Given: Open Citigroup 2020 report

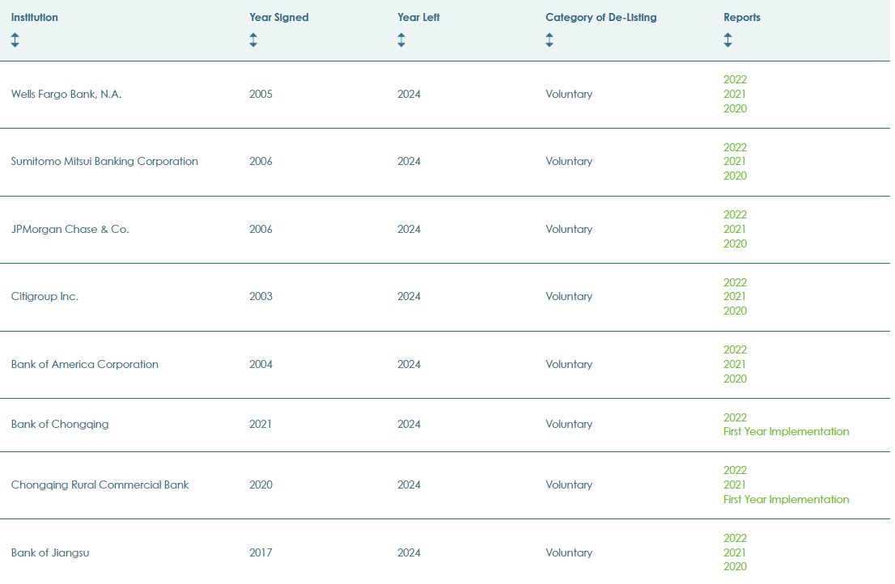Looking at the screenshot, I should pos(735,311).
